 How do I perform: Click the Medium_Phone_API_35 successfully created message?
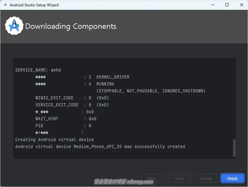point(100,146)
